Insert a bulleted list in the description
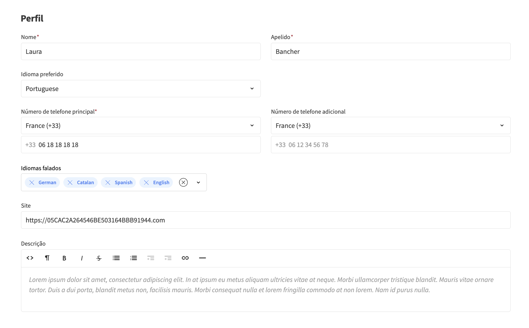529x328 pixels. click(x=116, y=258)
